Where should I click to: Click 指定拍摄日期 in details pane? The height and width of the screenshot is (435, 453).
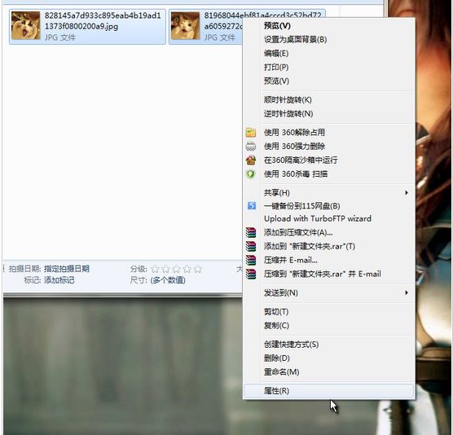click(x=67, y=269)
